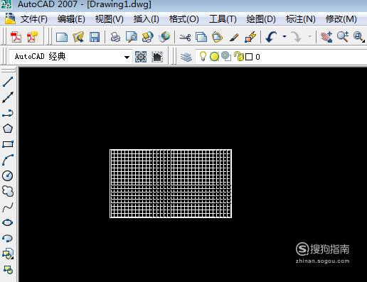Image resolution: width=367 pixels, height=282 pixels.
Task: Open the Block Editor icon
Action: 250,37
